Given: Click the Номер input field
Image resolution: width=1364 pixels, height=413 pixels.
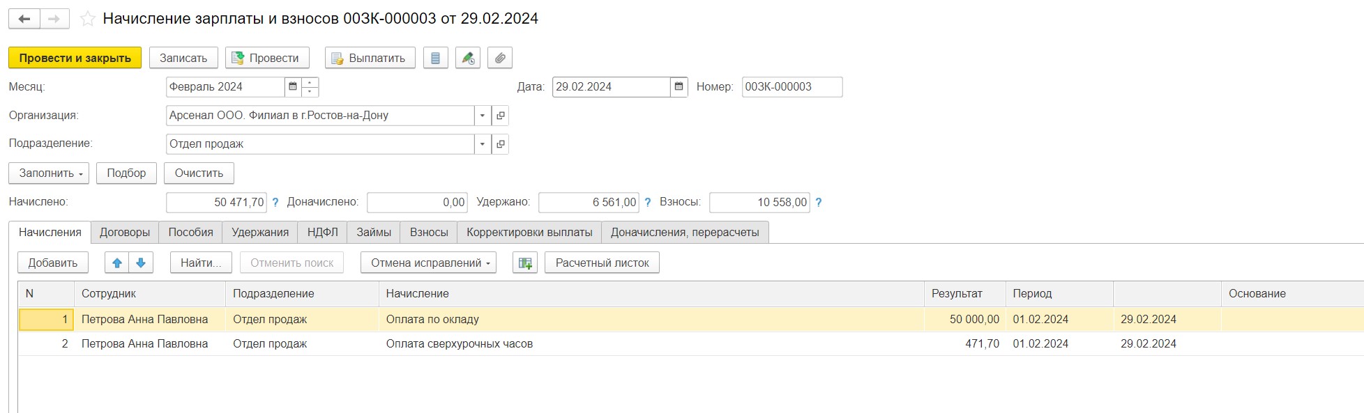Looking at the screenshot, I should tap(792, 87).
